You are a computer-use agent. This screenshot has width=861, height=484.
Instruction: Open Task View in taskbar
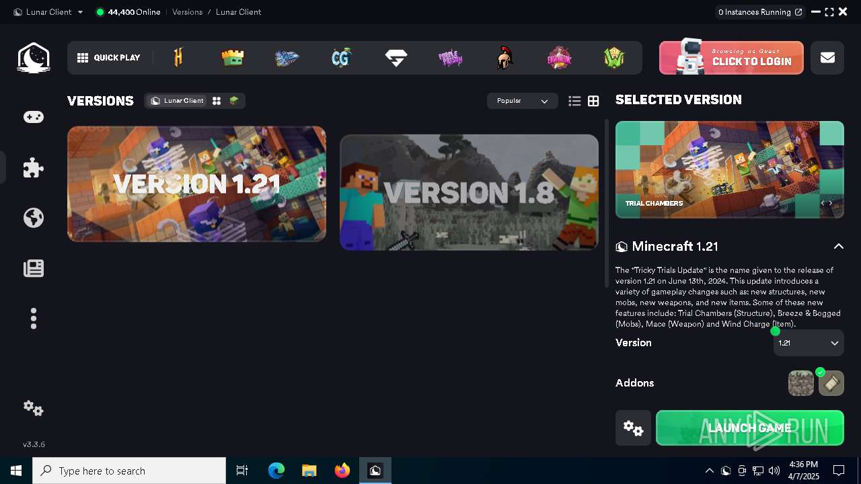click(242, 471)
